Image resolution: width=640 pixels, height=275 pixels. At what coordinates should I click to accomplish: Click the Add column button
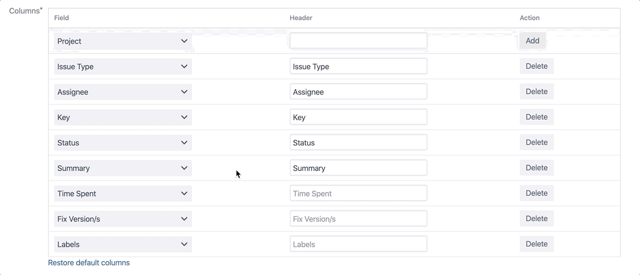[532, 40]
